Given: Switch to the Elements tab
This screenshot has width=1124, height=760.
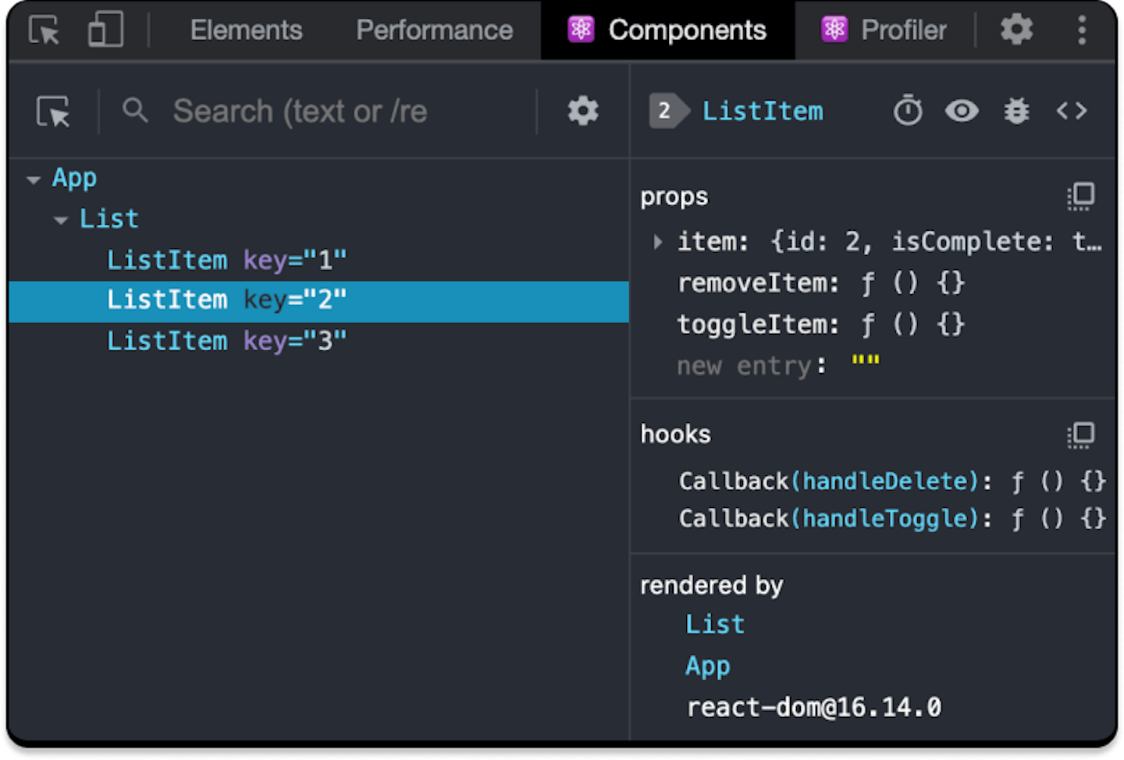Looking at the screenshot, I should 246,30.
